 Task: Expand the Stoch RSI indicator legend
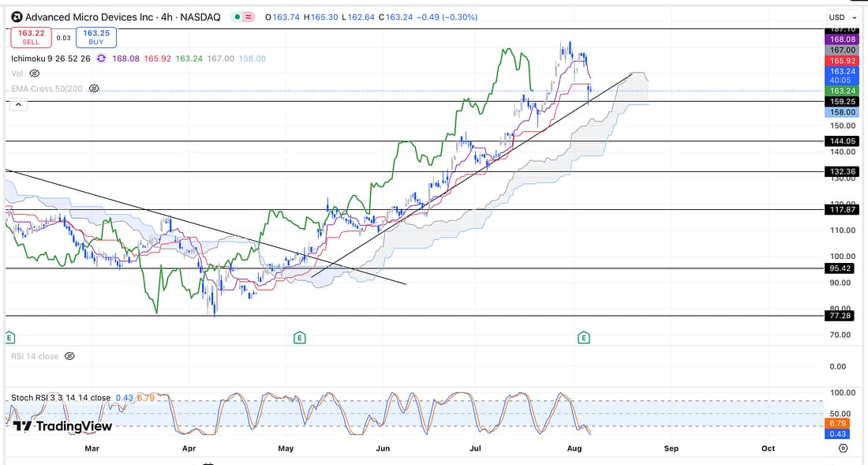tap(60, 397)
